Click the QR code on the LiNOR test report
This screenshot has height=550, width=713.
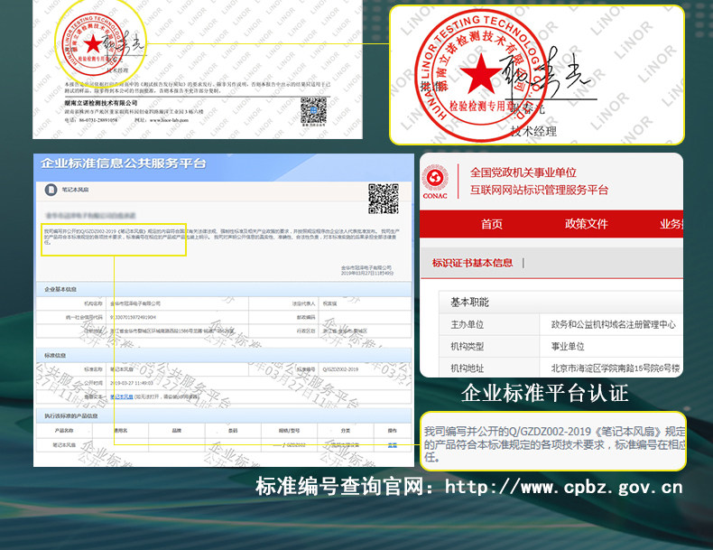click(x=314, y=110)
